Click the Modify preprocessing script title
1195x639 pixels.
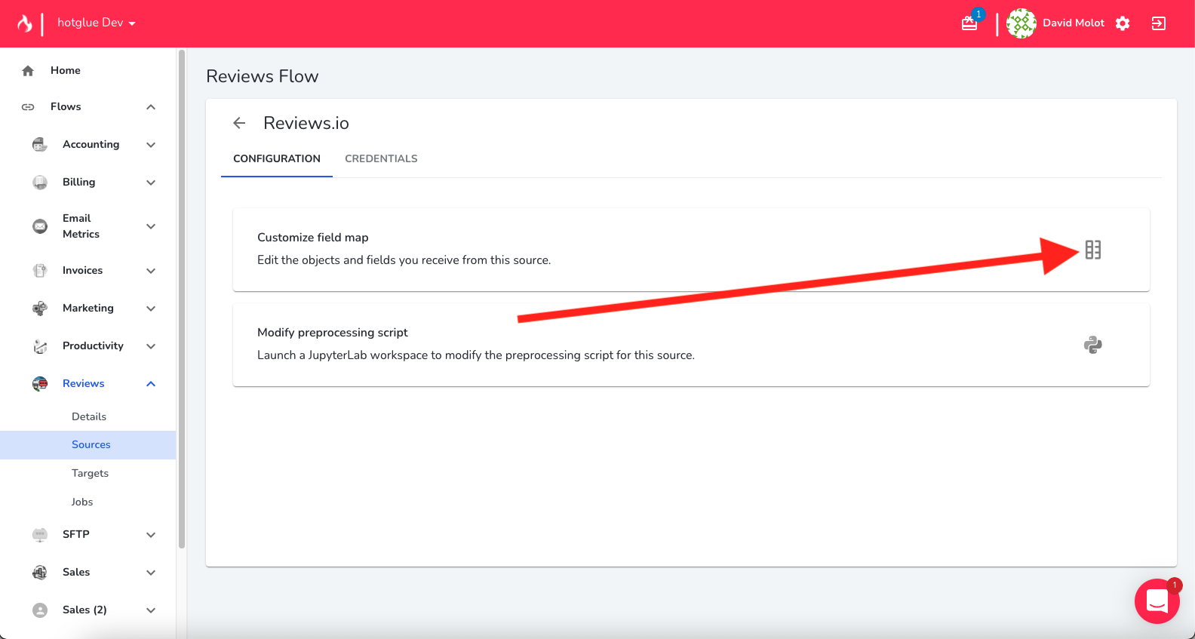tap(333, 332)
